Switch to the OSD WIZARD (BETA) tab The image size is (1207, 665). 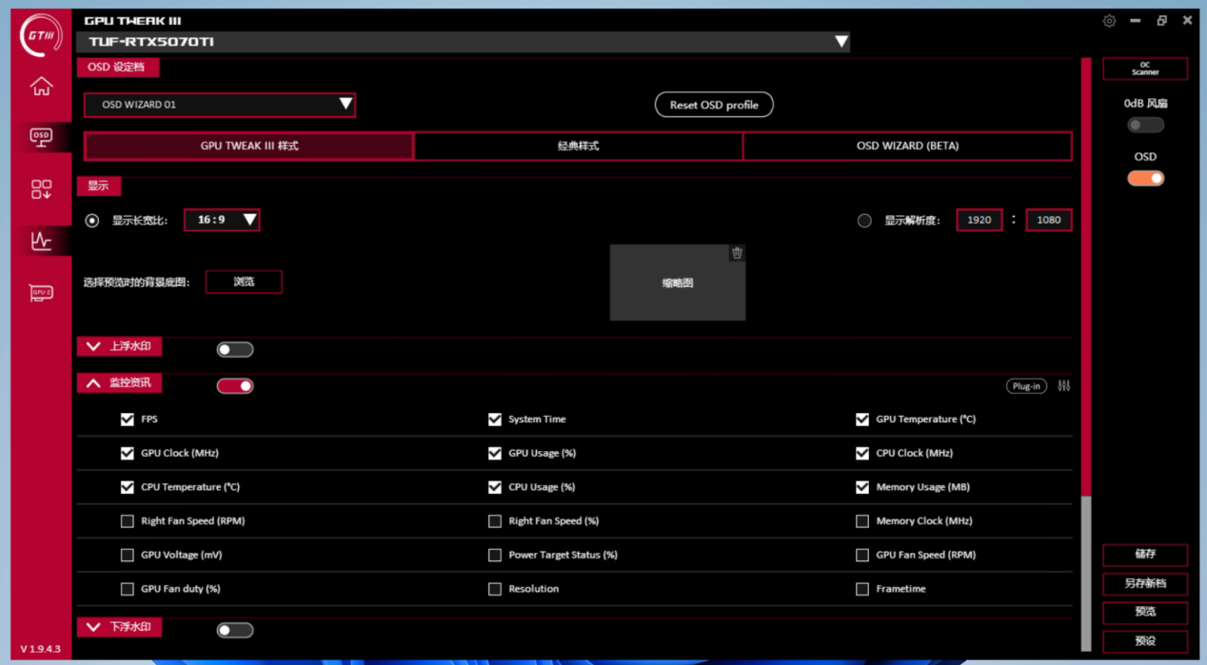click(907, 147)
